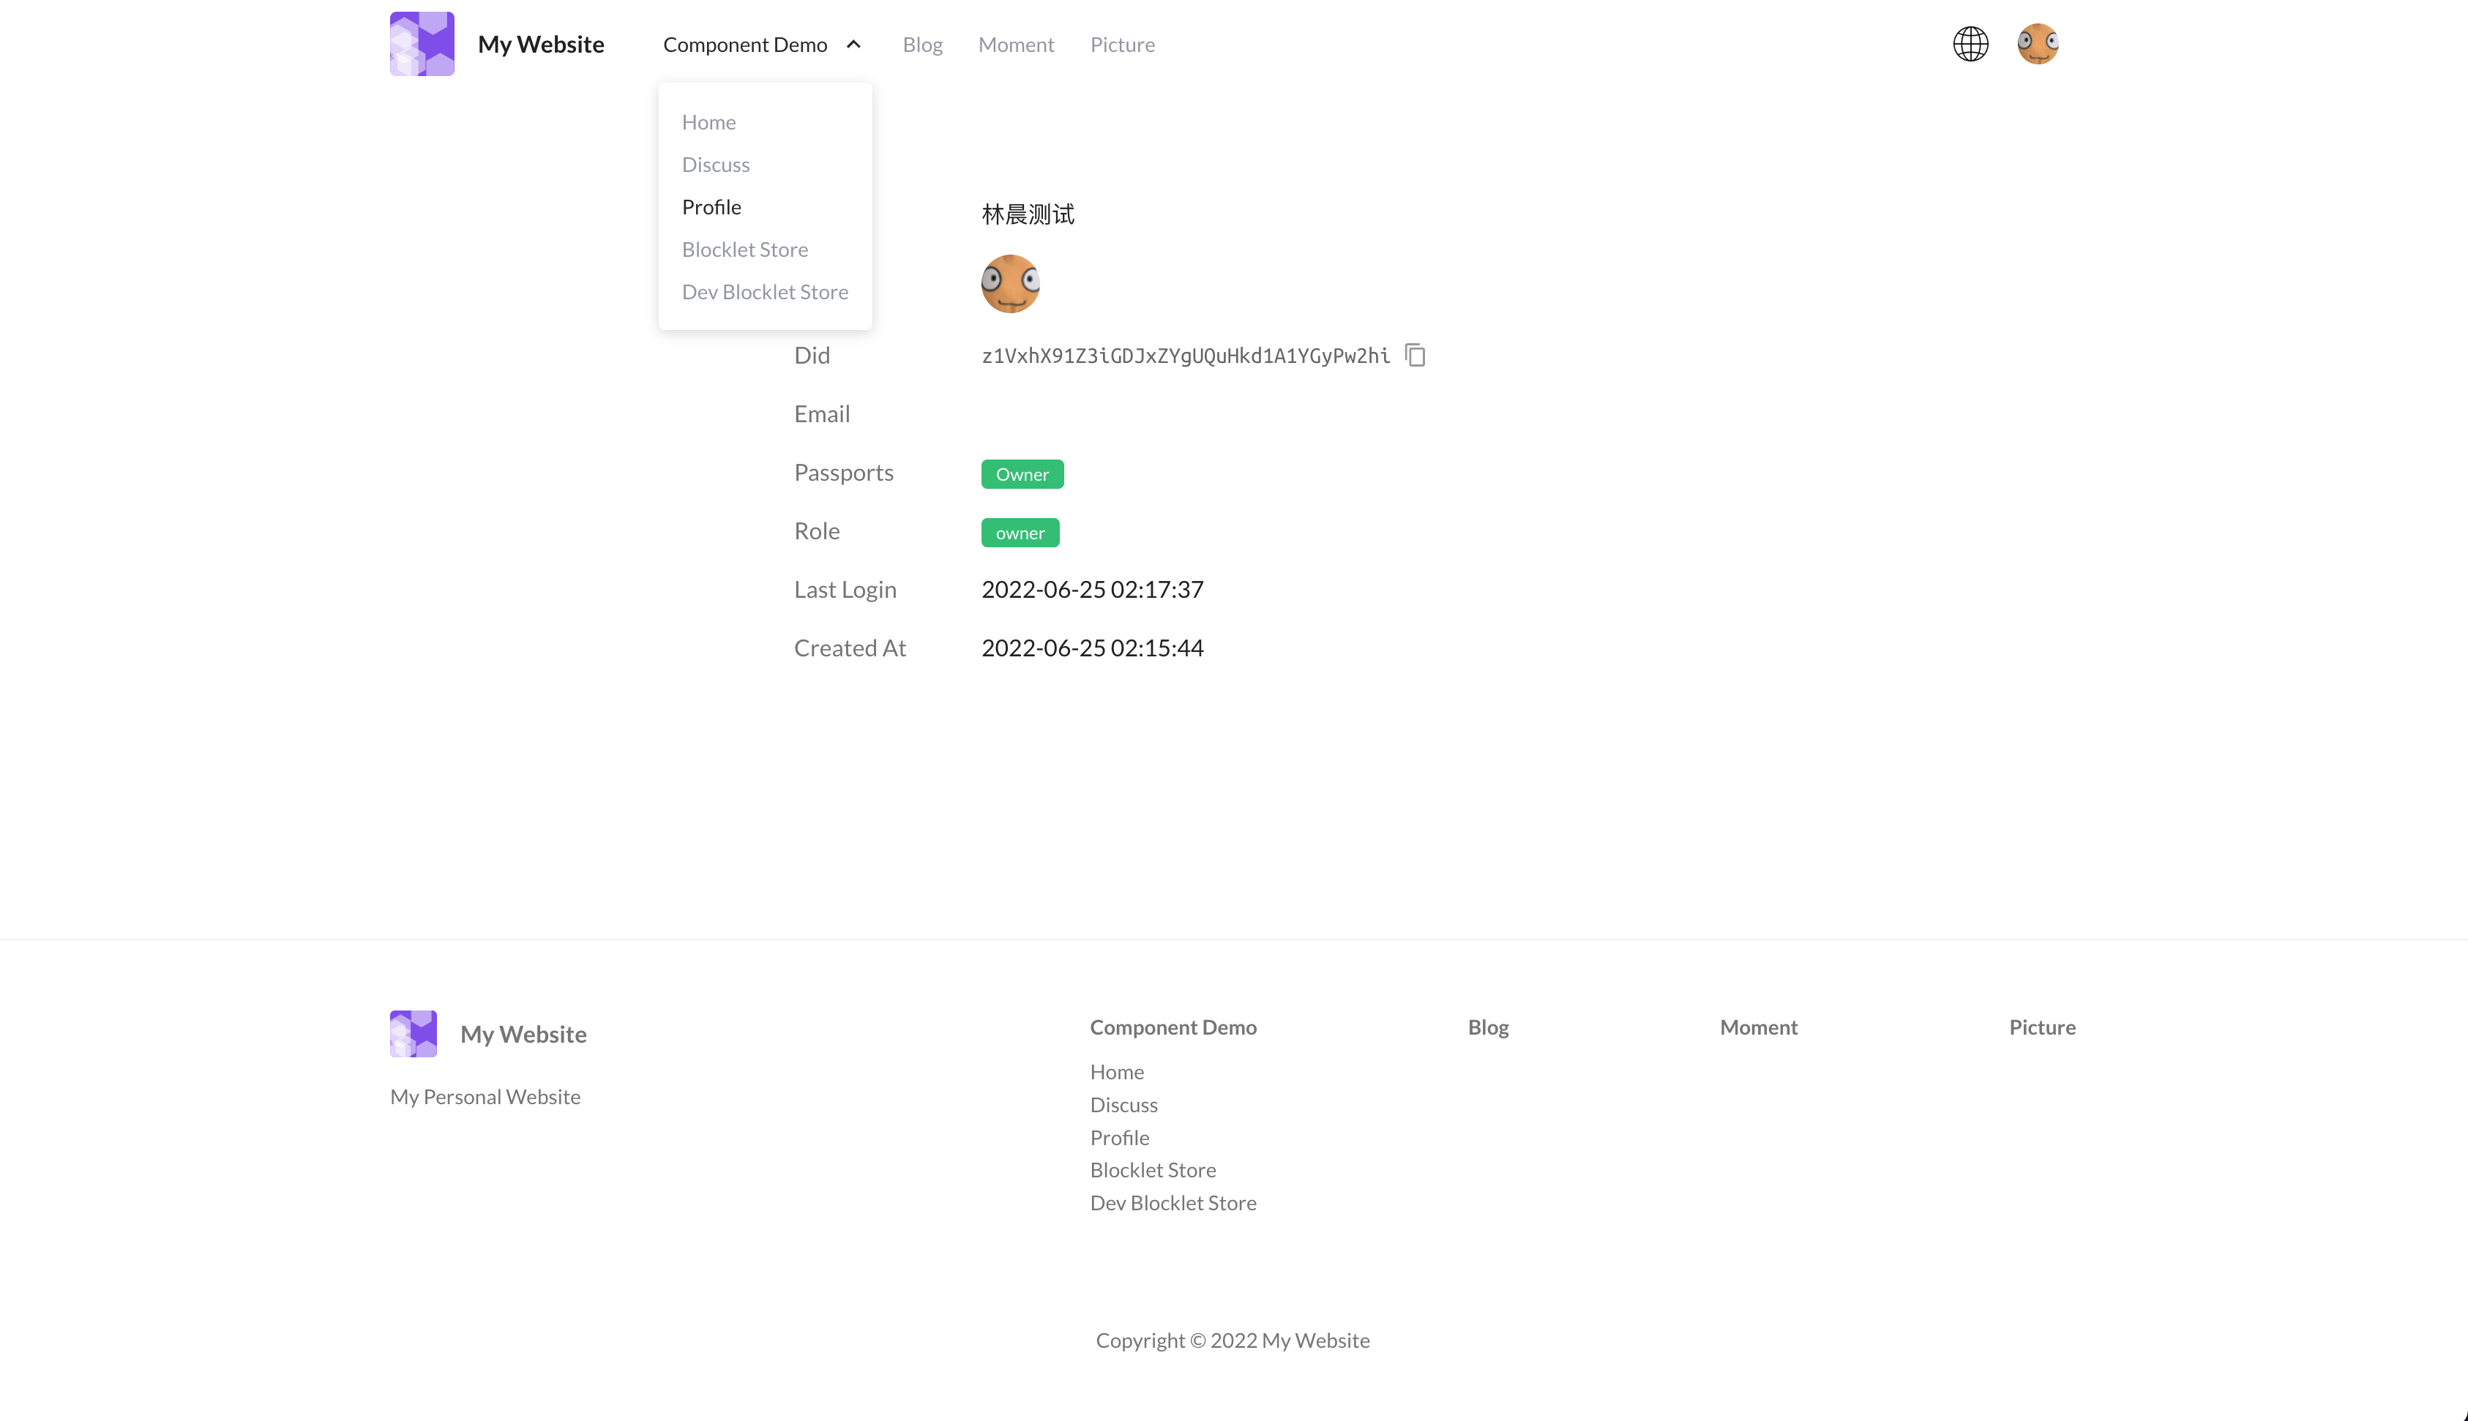Open Dev Blocklet Store from dropdown
This screenshot has height=1421, width=2468.
tap(764, 292)
